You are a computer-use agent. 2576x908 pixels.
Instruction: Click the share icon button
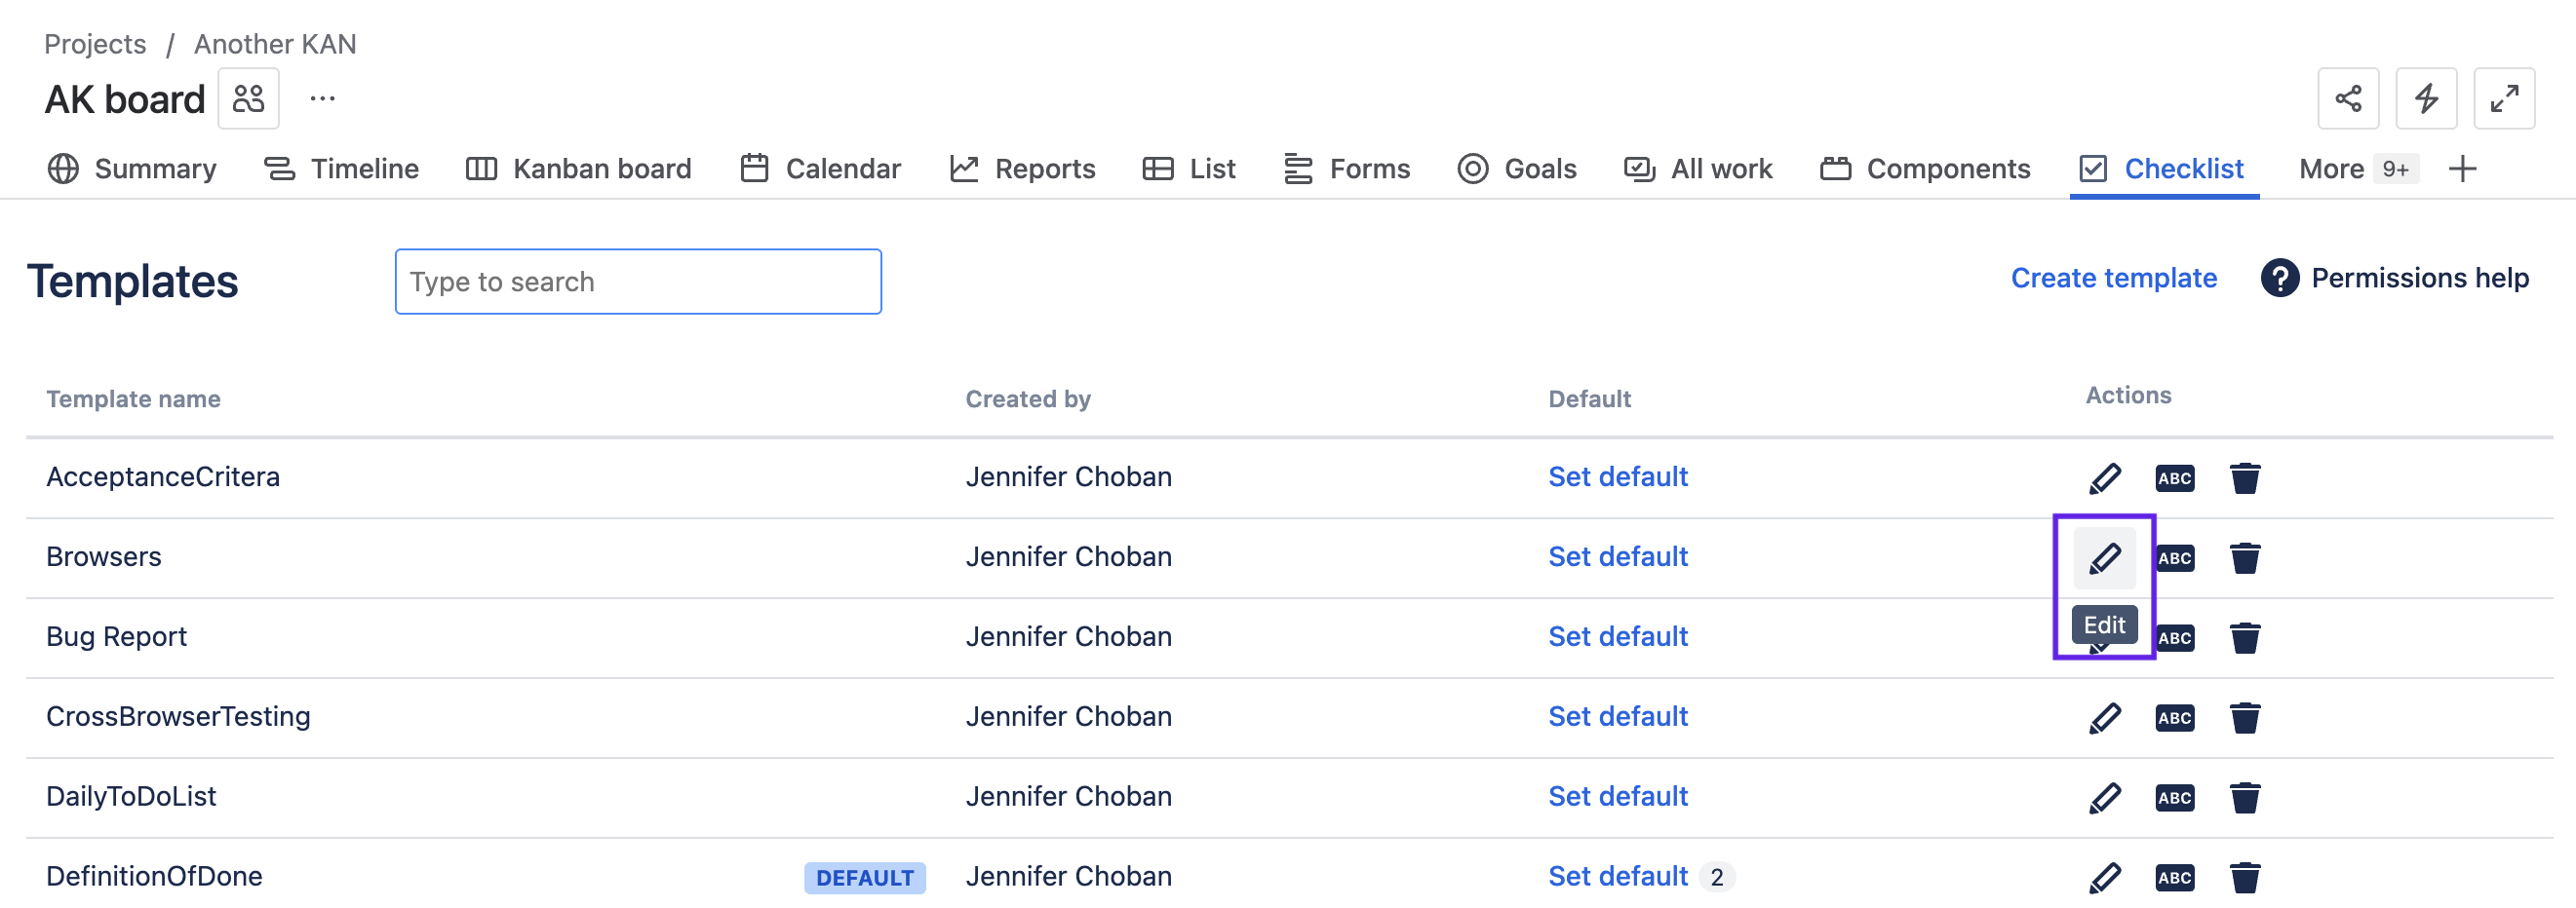click(x=2347, y=99)
